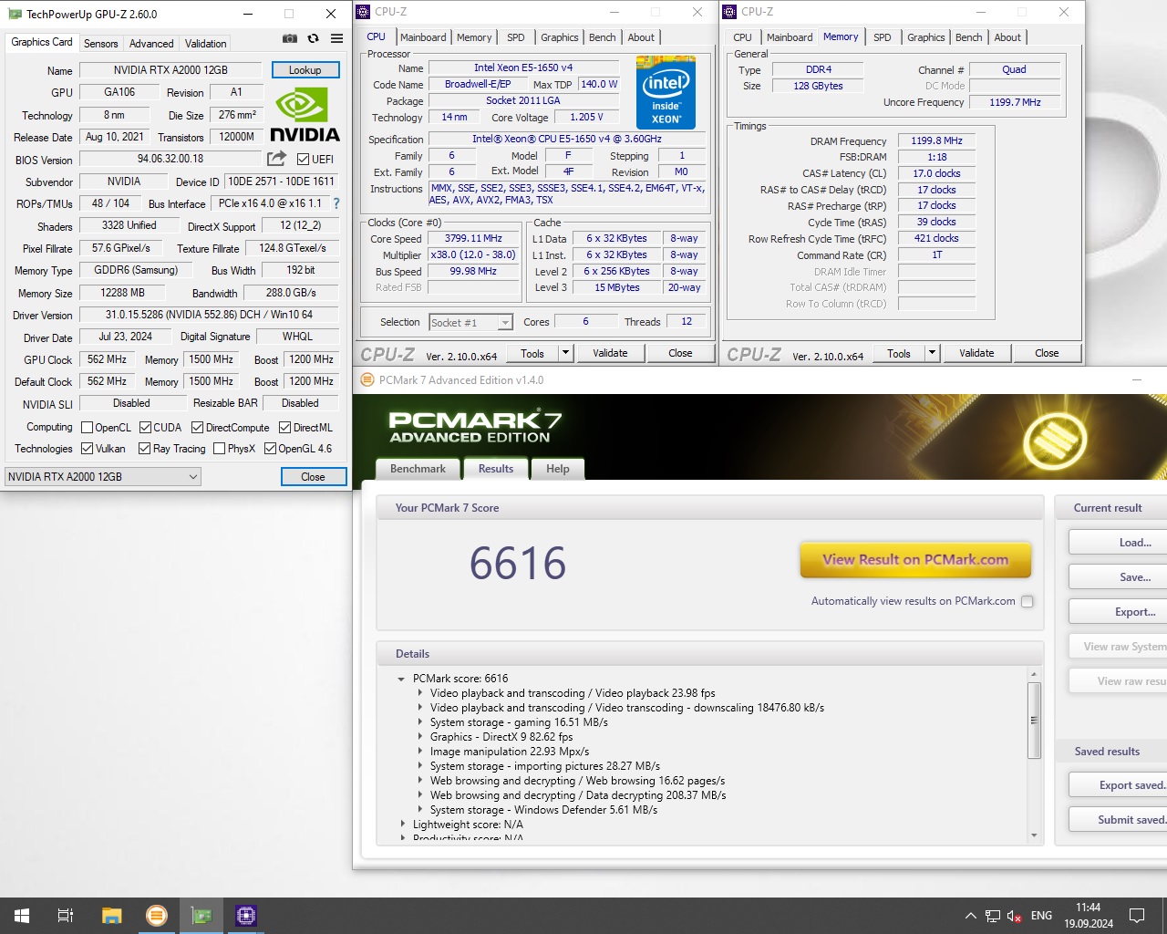This screenshot has width=1167, height=934.
Task: Open the Bench tab in right CPU-Z window
Action: (x=968, y=37)
